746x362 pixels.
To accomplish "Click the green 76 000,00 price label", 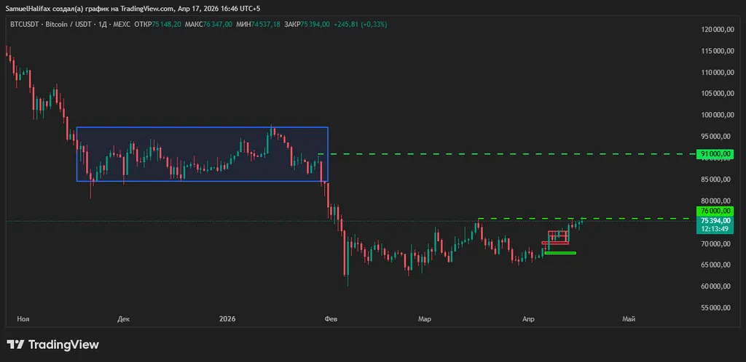I will click(715, 211).
